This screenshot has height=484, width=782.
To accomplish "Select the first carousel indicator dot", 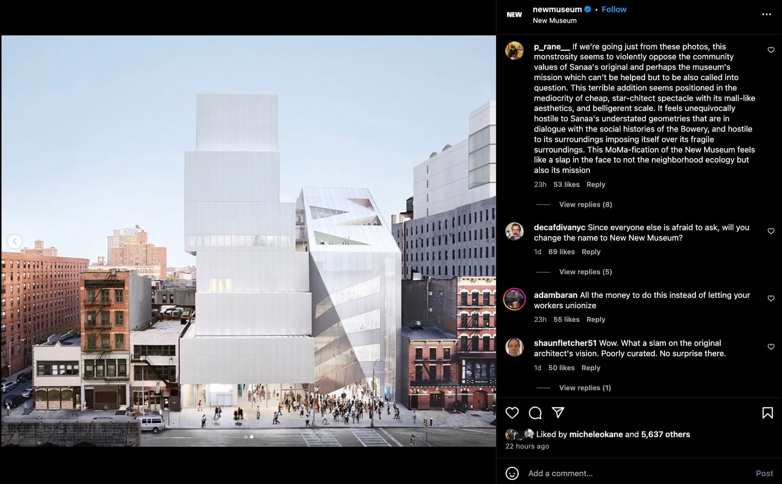I will tap(246, 437).
